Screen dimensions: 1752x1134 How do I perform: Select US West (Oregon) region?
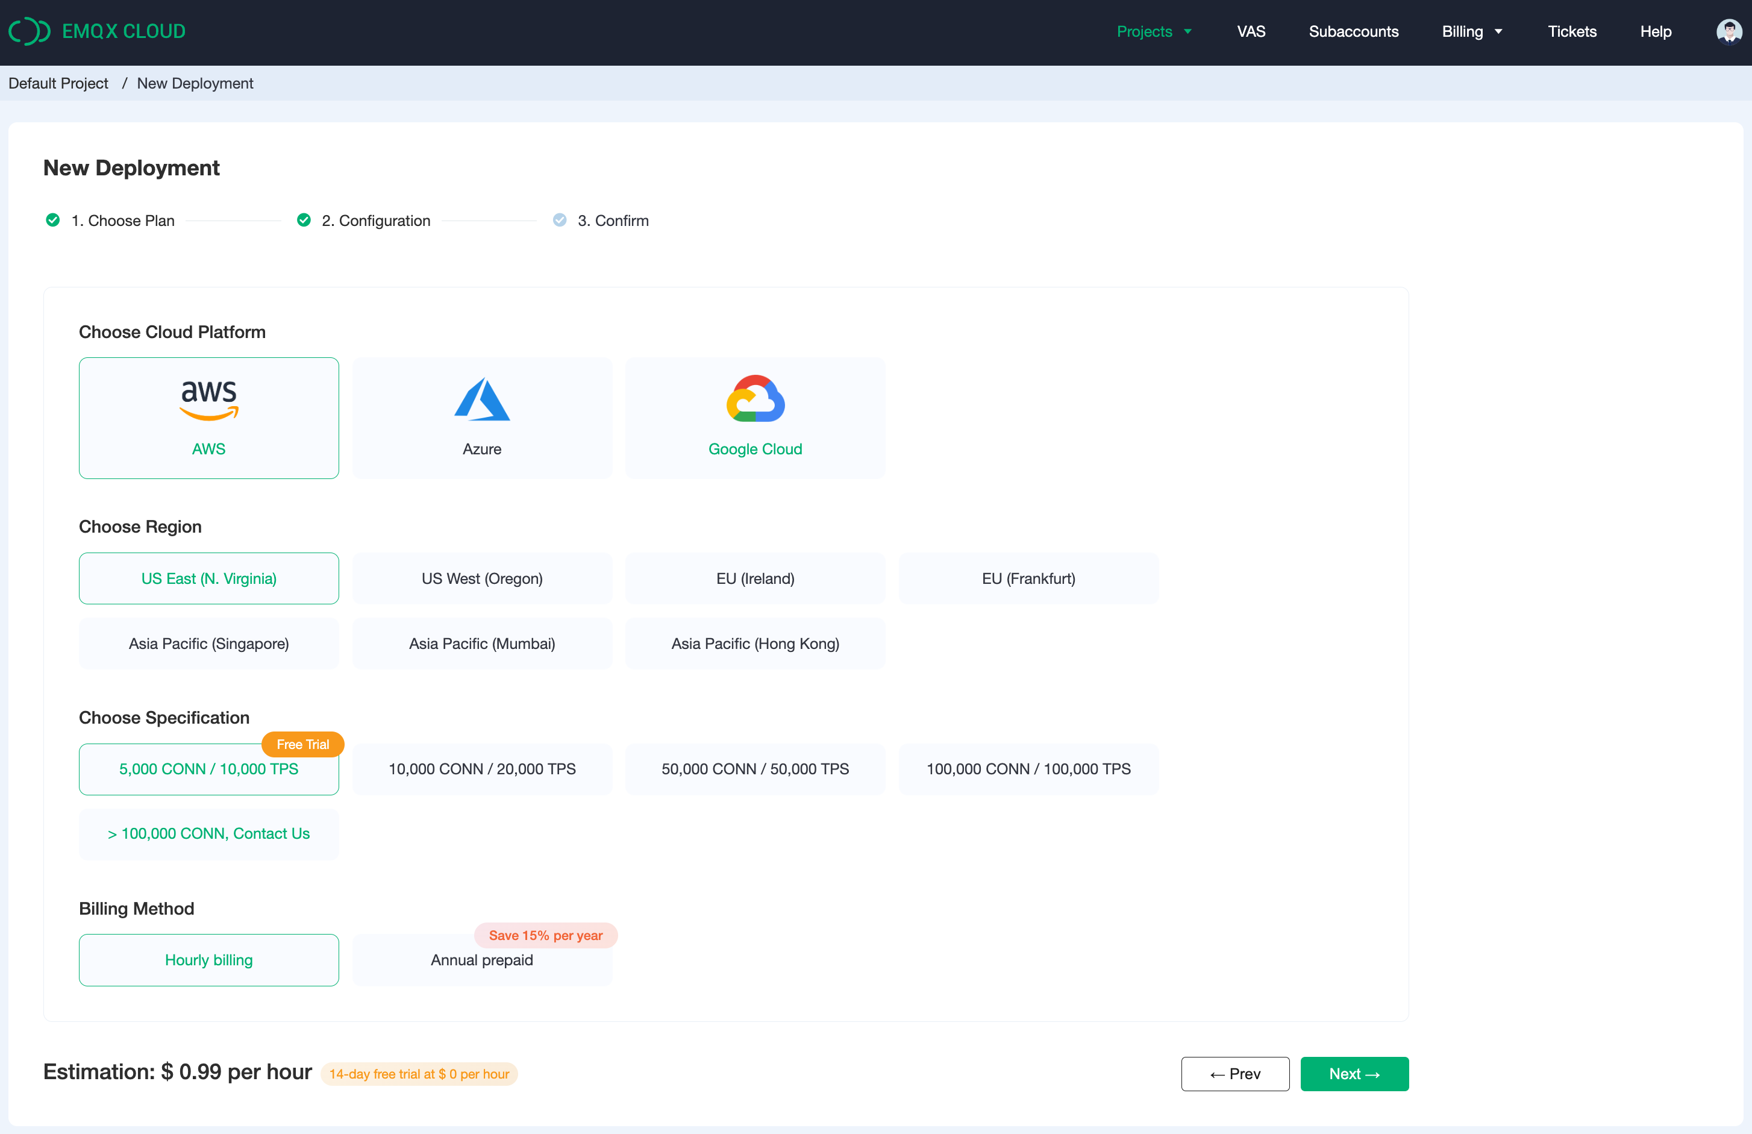[482, 579]
